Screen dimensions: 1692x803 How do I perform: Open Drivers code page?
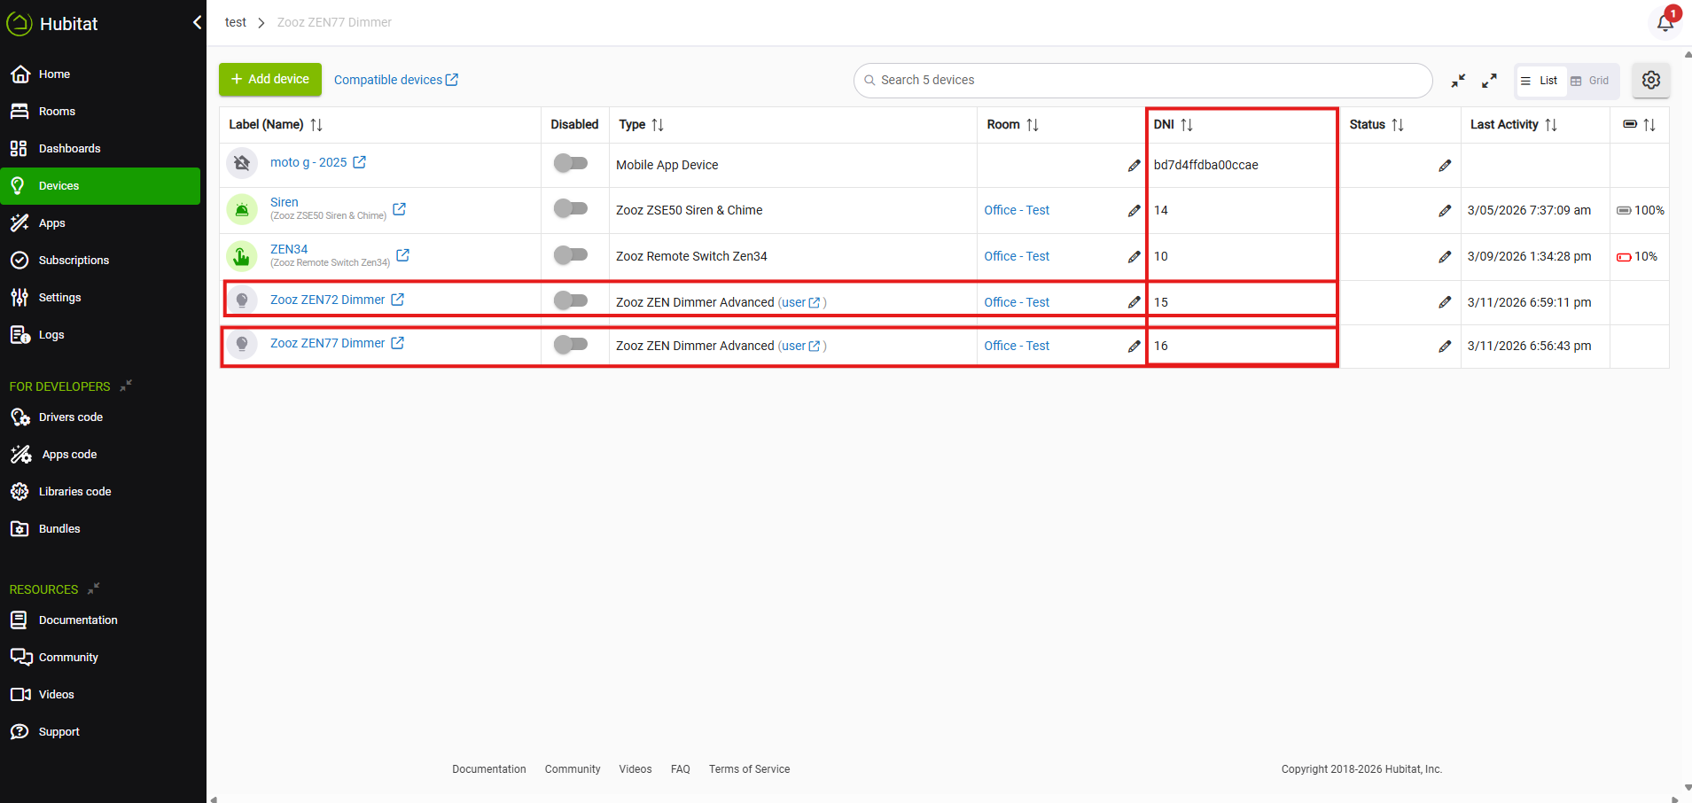[x=70, y=417]
